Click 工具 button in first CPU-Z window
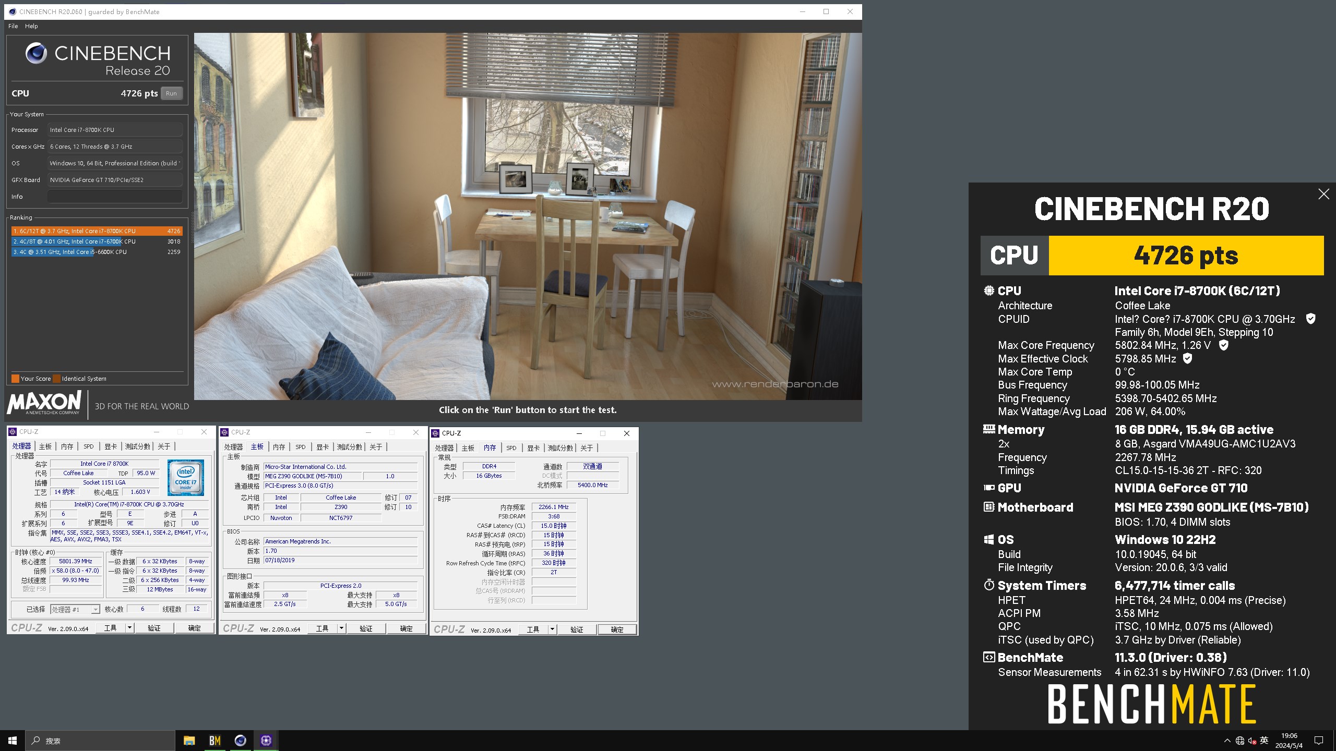Image resolution: width=1336 pixels, height=751 pixels. click(x=111, y=628)
